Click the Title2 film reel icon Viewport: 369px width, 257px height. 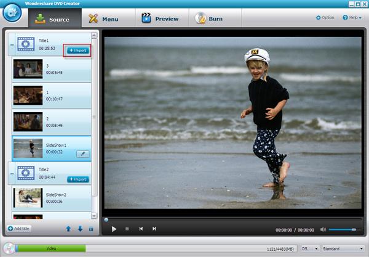(x=26, y=173)
